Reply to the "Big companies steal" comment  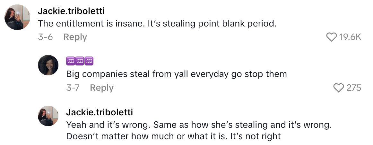click(102, 88)
